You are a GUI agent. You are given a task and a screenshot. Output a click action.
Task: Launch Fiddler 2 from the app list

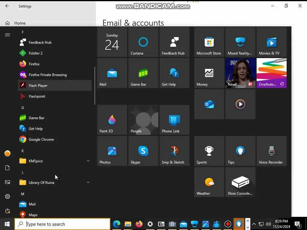55,53
